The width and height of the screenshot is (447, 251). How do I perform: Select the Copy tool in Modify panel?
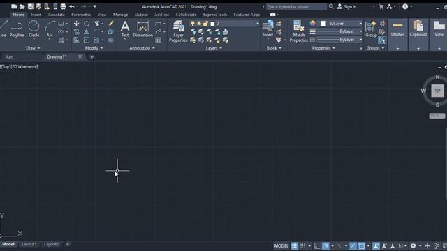coord(76,32)
